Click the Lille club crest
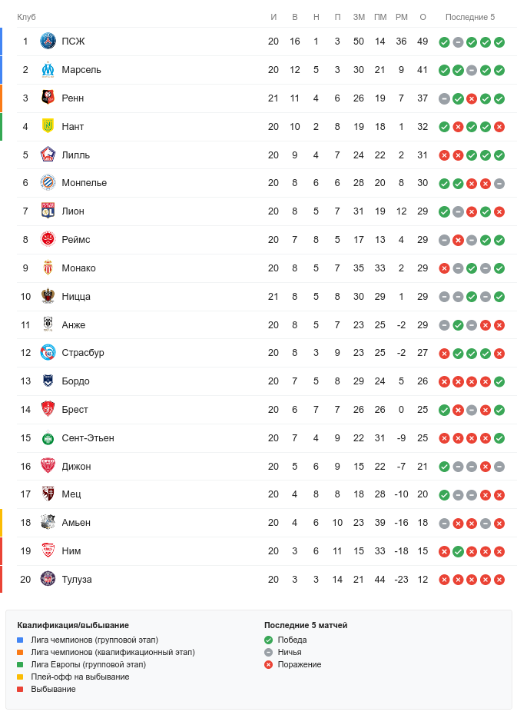The height and width of the screenshot is (715, 517). tap(48, 155)
